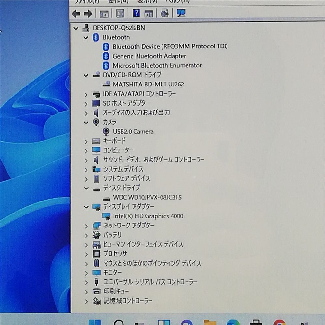The image size is (325, 325).
Task: Select the Bluetooth category label
Action: coord(116,37)
